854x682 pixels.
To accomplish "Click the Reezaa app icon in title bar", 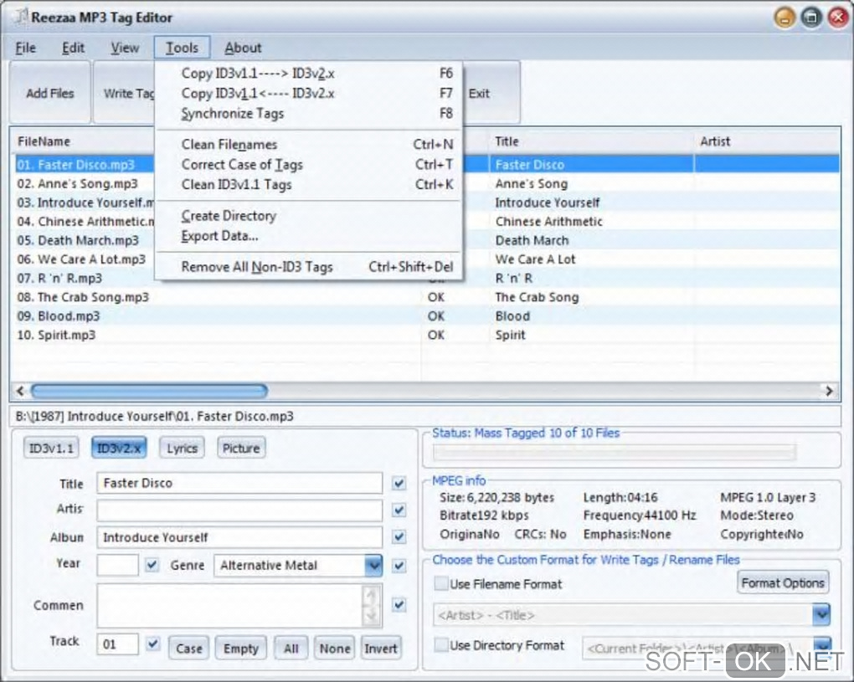I will (21, 17).
